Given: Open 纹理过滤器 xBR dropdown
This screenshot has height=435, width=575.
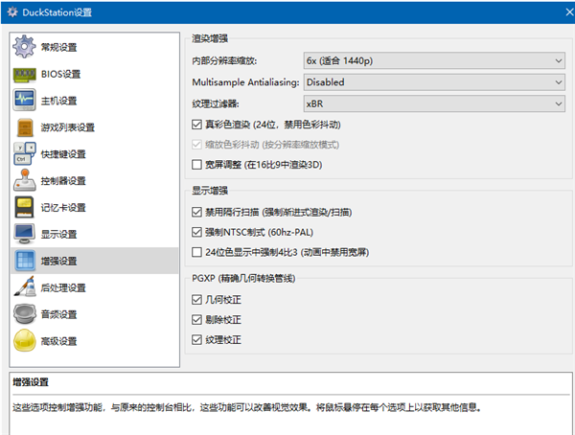Looking at the screenshot, I should (x=433, y=103).
